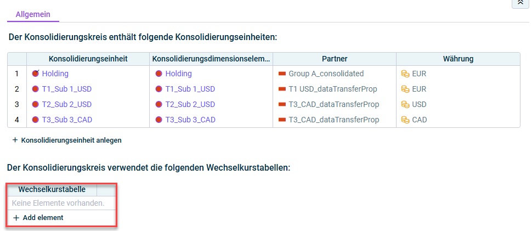Open the Holding consolidation unit link
The image size is (532, 231).
coord(55,74)
